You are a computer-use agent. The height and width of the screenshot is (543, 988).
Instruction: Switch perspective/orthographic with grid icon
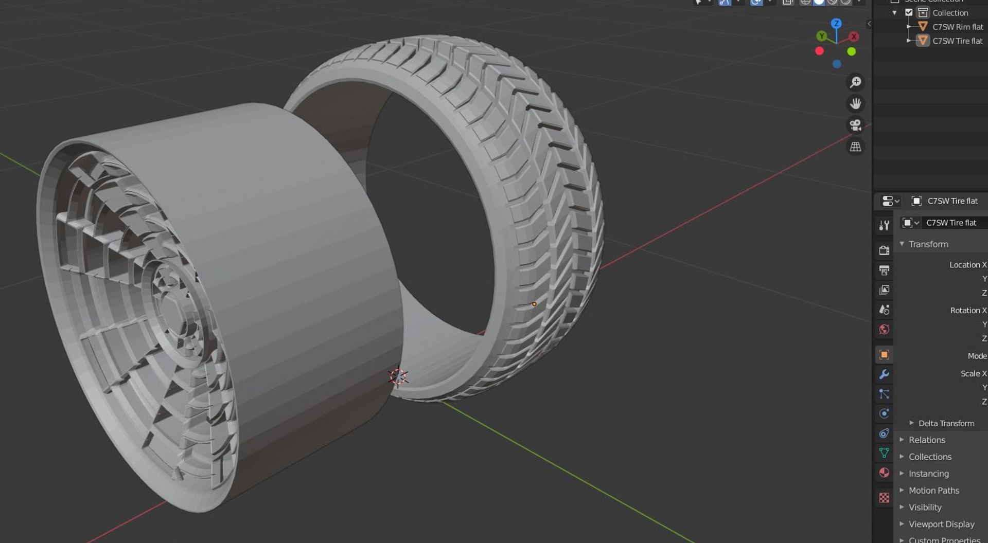[855, 147]
